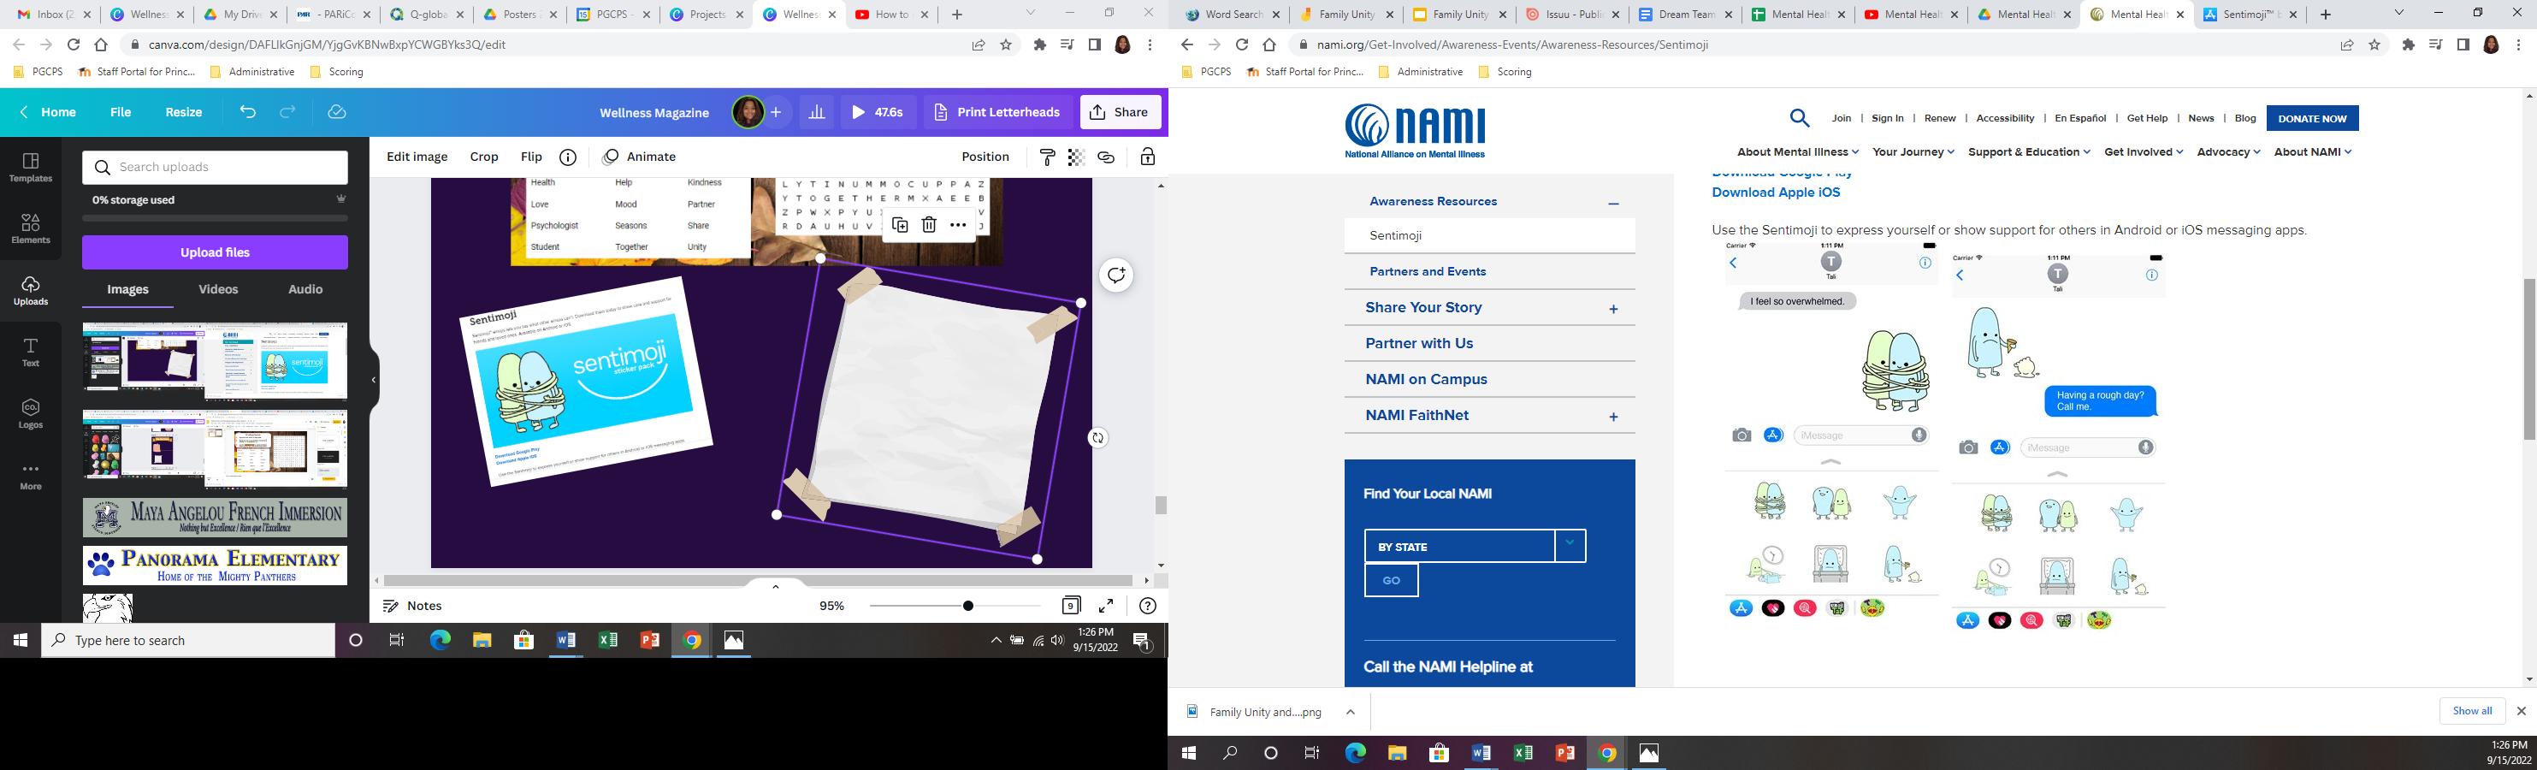Open Templates in the Canva sidebar
The width and height of the screenshot is (2537, 770).
click(31, 168)
